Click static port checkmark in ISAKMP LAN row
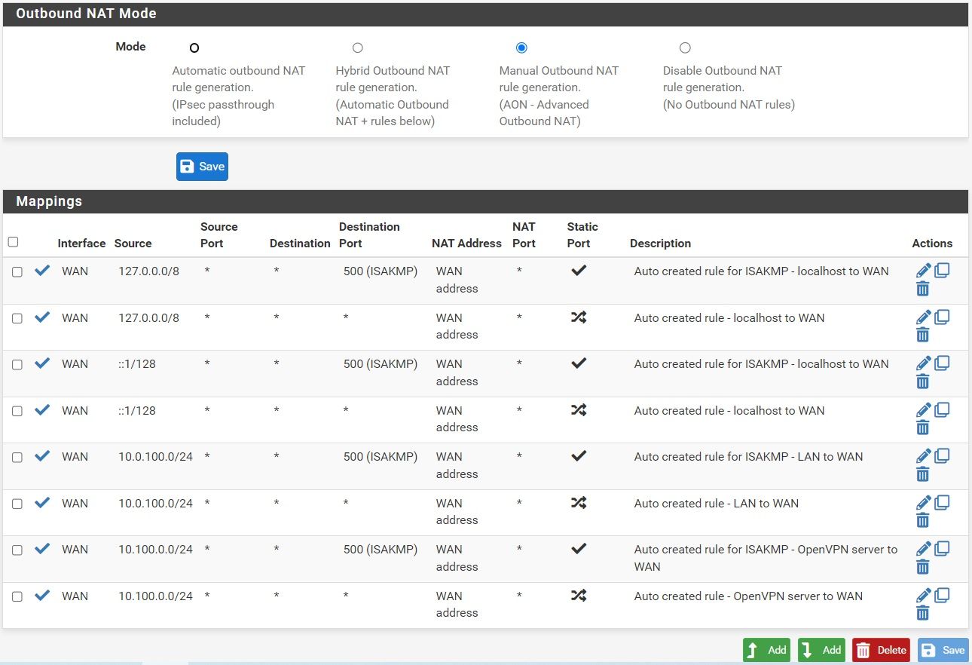 pyautogui.click(x=578, y=455)
